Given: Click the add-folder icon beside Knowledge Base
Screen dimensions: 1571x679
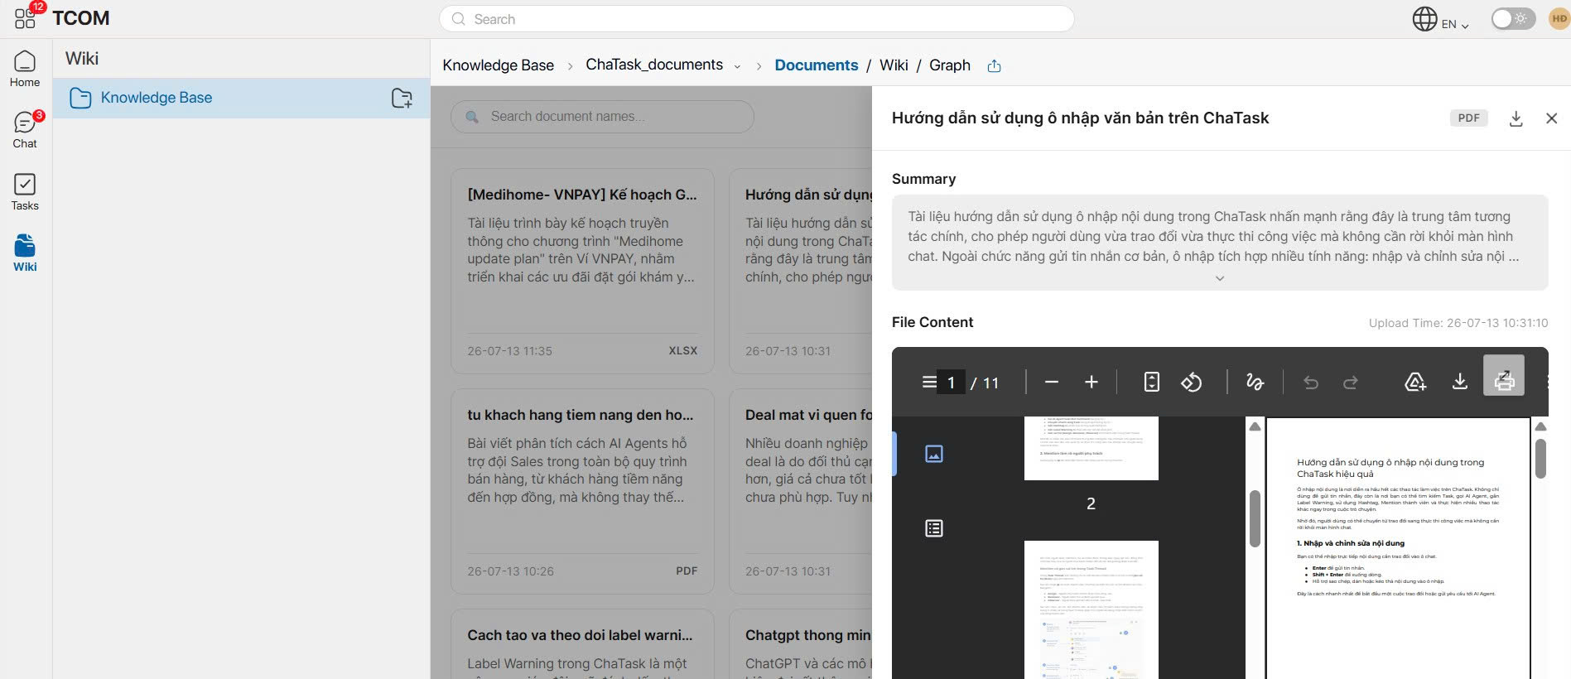Looking at the screenshot, I should point(402,98).
